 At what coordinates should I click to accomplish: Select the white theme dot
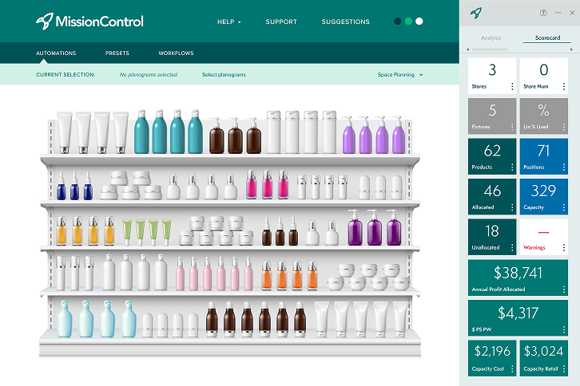[x=419, y=22]
